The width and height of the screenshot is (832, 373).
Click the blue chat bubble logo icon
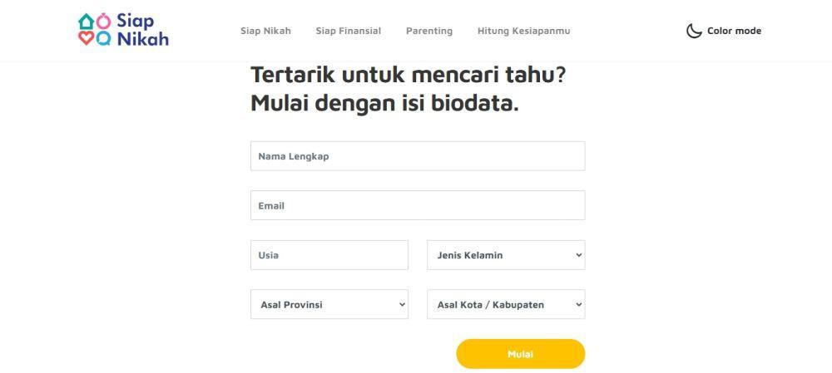click(103, 38)
